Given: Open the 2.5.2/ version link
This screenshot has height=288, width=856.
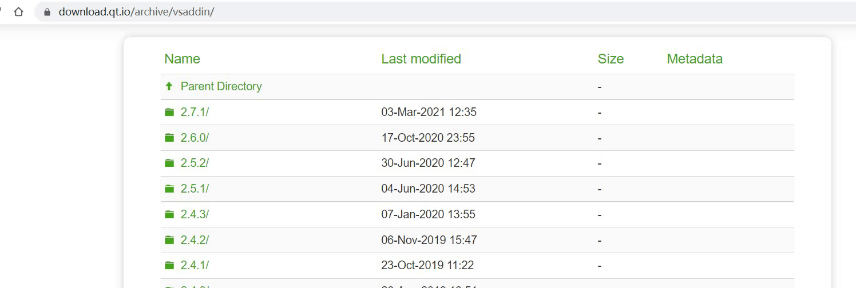Looking at the screenshot, I should click(195, 163).
